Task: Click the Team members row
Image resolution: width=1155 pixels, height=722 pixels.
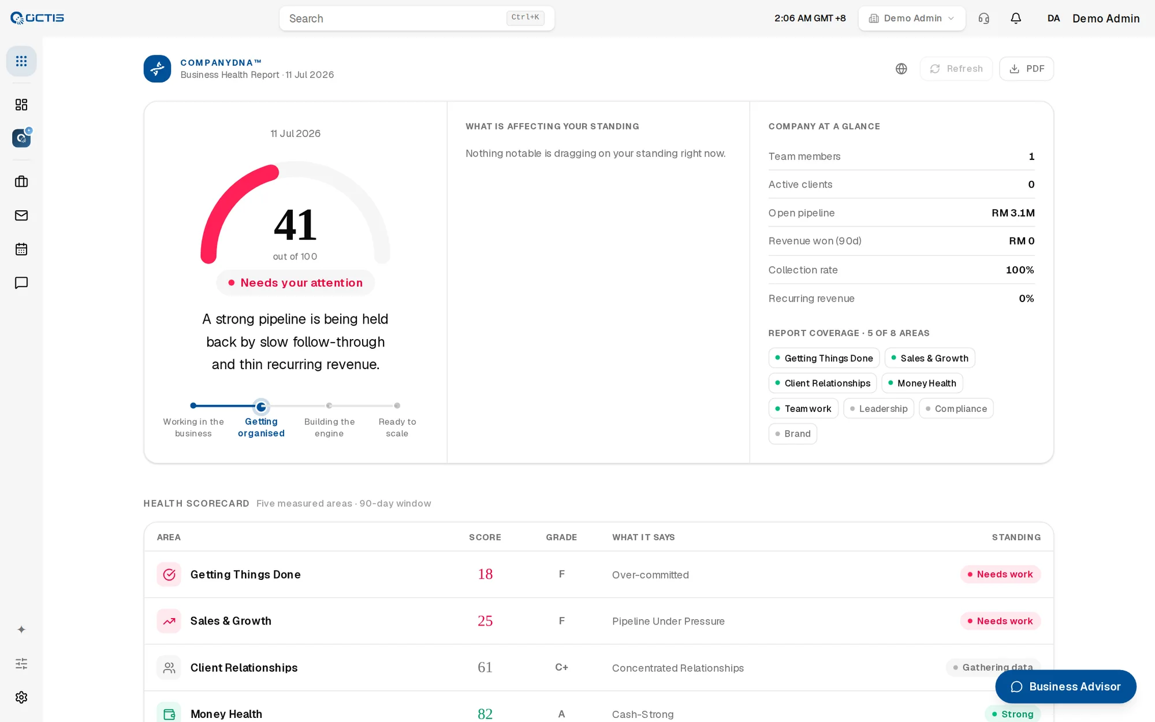Action: 901,157
